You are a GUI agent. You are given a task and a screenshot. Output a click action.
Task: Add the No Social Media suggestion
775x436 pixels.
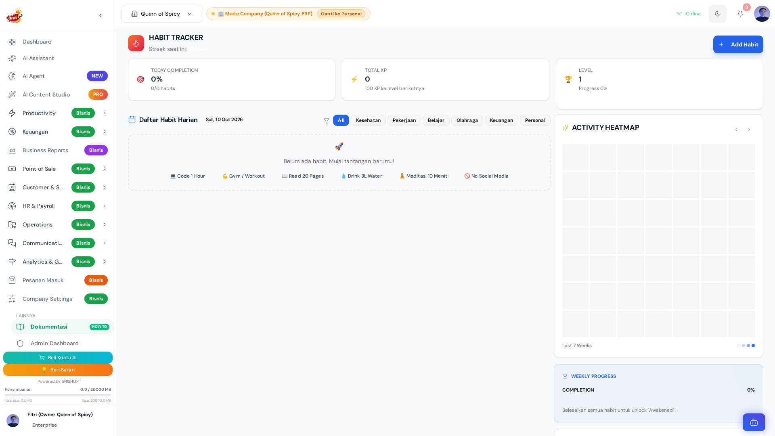(486, 176)
